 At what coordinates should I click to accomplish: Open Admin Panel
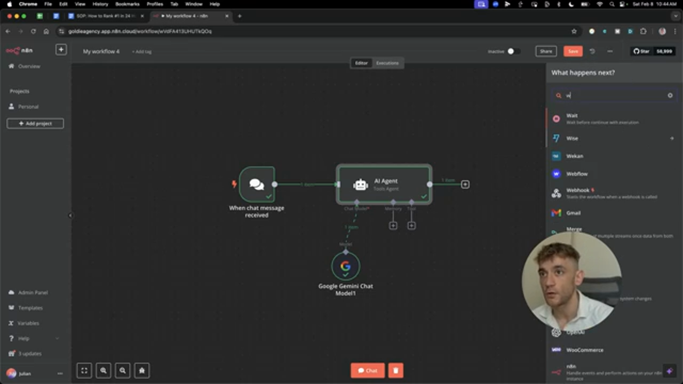(33, 292)
